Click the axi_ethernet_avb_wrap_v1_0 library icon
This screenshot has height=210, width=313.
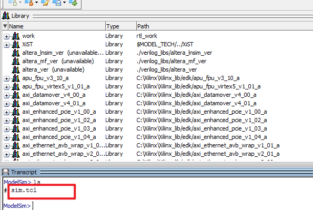pyautogui.click(x=16, y=145)
